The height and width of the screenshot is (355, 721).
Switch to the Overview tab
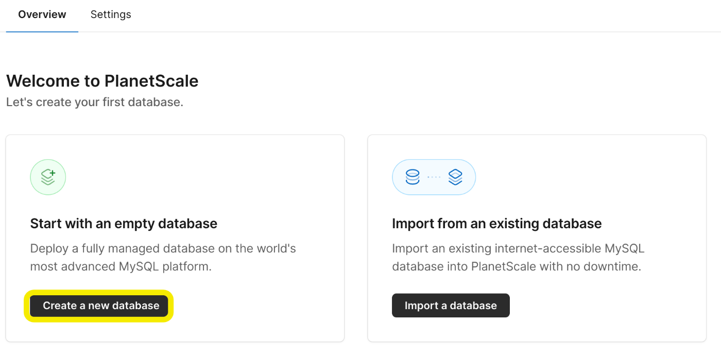(x=42, y=15)
